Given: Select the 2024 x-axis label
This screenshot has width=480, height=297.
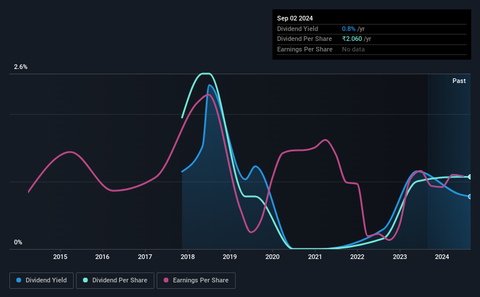Looking at the screenshot, I should point(442,257).
